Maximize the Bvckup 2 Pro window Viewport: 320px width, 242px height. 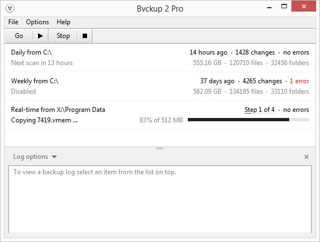click(284, 6)
